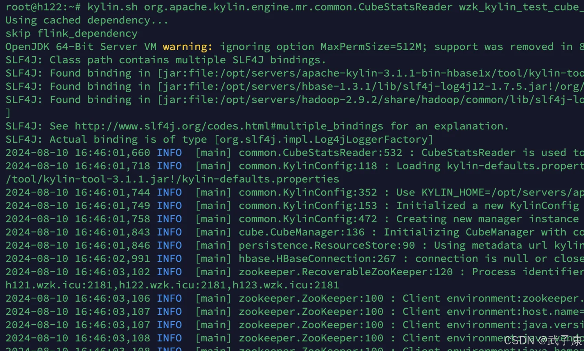Click 'zookeeper.ZooKeeper:100' on the host.name line
The height and width of the screenshot is (351, 584).
(x=311, y=312)
